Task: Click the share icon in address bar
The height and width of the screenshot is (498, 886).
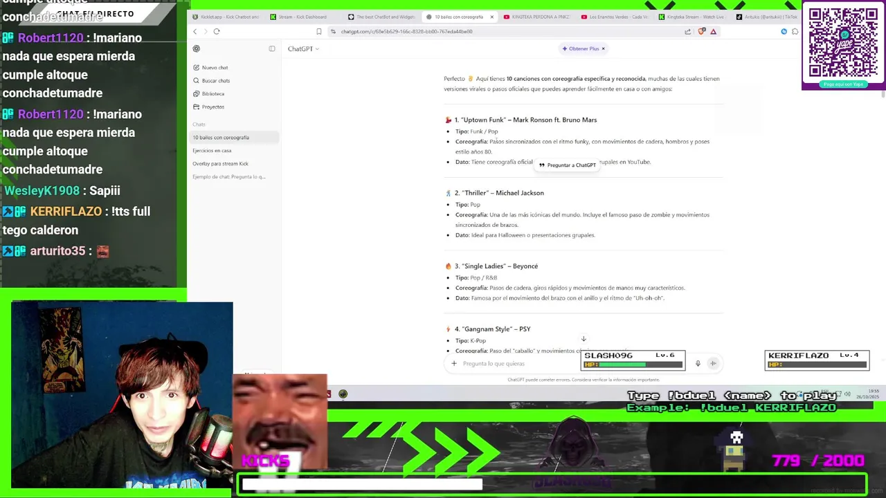Action: (x=687, y=31)
